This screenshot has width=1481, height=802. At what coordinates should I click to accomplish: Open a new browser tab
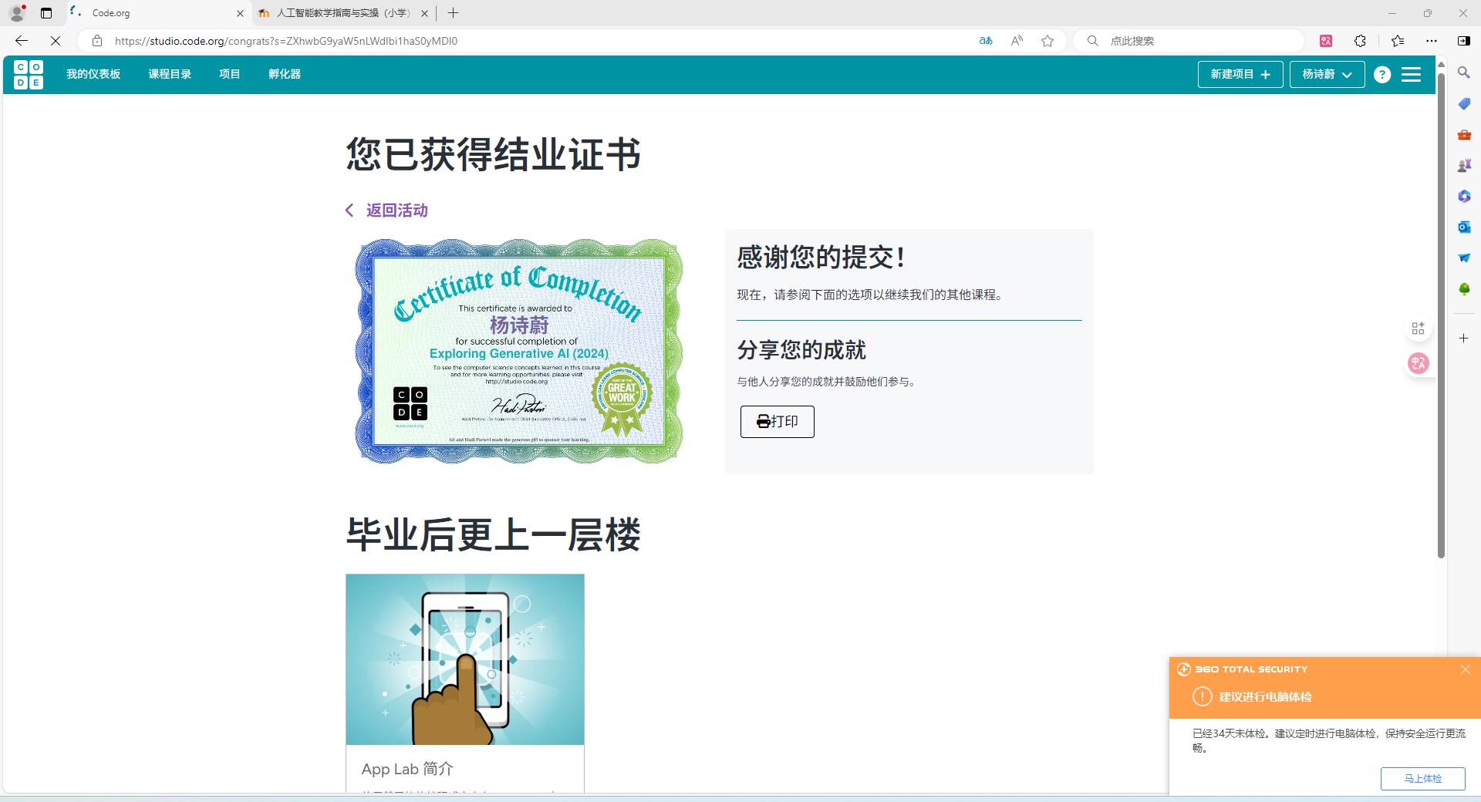point(454,13)
